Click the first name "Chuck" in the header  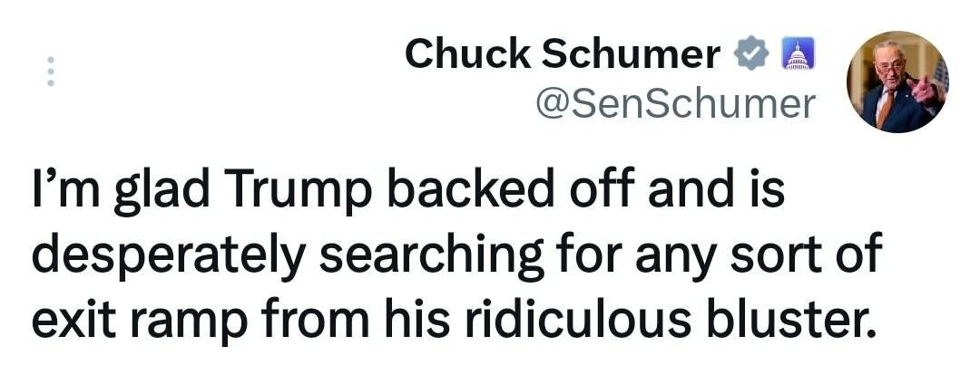point(467,55)
